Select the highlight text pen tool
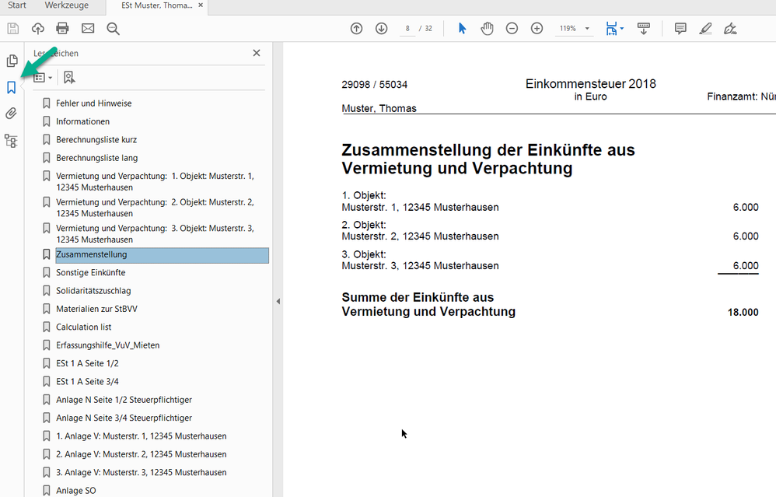Viewport: 776px width, 497px height. click(706, 29)
